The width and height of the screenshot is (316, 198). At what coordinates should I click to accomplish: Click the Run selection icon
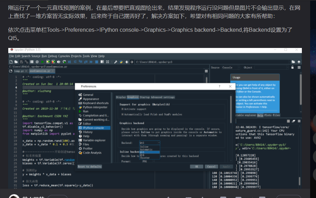(x=59, y=62)
